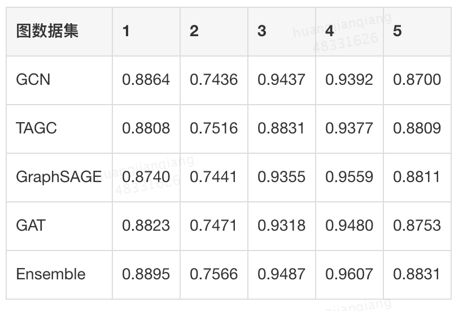The image size is (463, 311).
Task: Click TAGC's dataset 3 value 0.8831
Action: [x=281, y=128]
